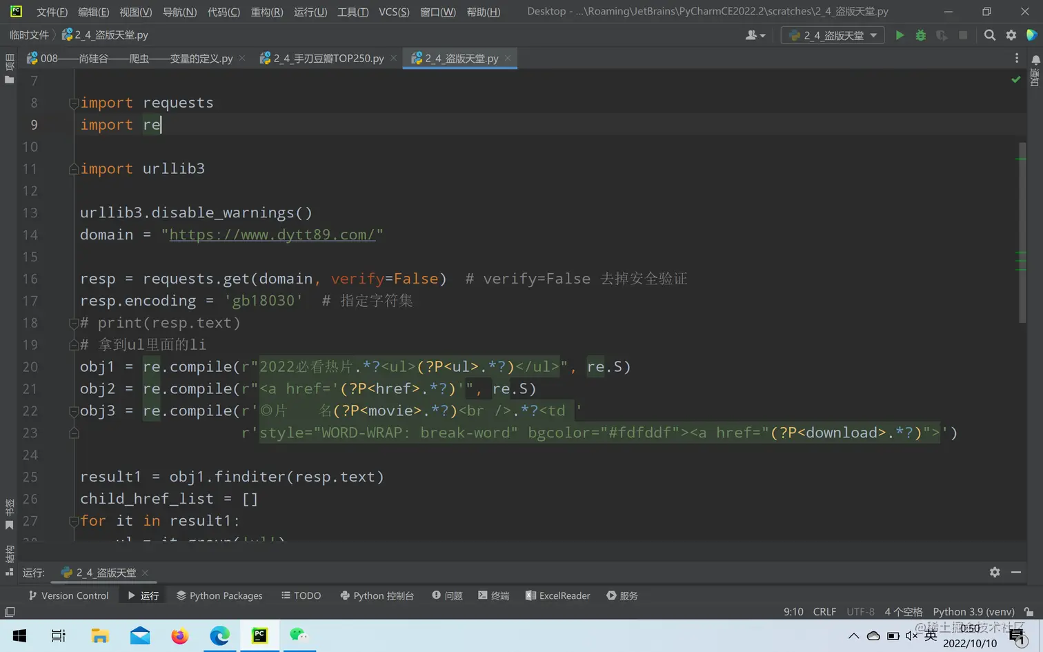
Task: Open the Version Control tool window
Action: [x=68, y=595]
